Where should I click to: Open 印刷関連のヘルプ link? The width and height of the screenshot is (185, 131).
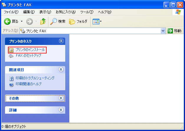click(29, 84)
